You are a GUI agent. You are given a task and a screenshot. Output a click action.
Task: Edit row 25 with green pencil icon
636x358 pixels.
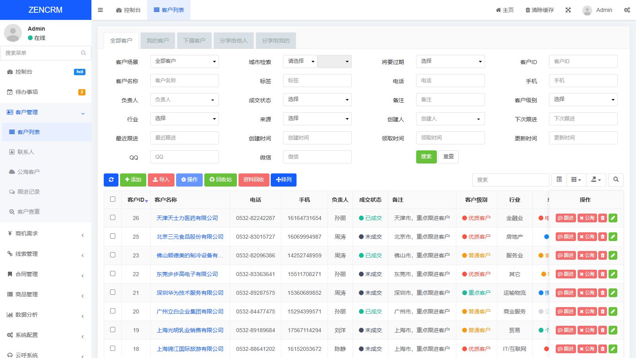pos(613,237)
